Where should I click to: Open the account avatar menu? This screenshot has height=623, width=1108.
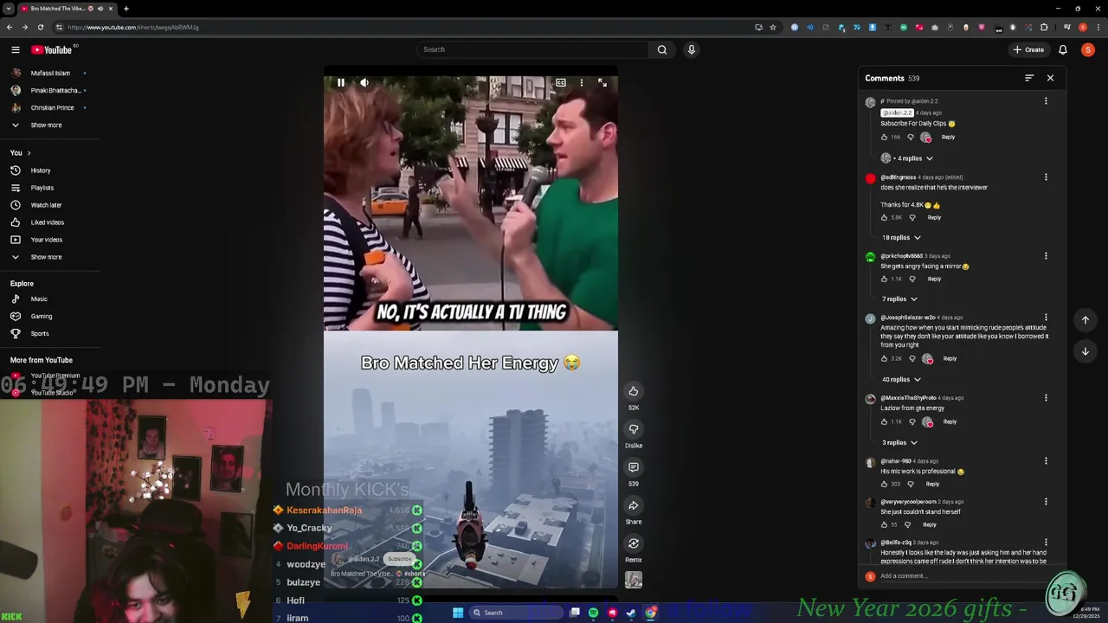tap(1088, 49)
